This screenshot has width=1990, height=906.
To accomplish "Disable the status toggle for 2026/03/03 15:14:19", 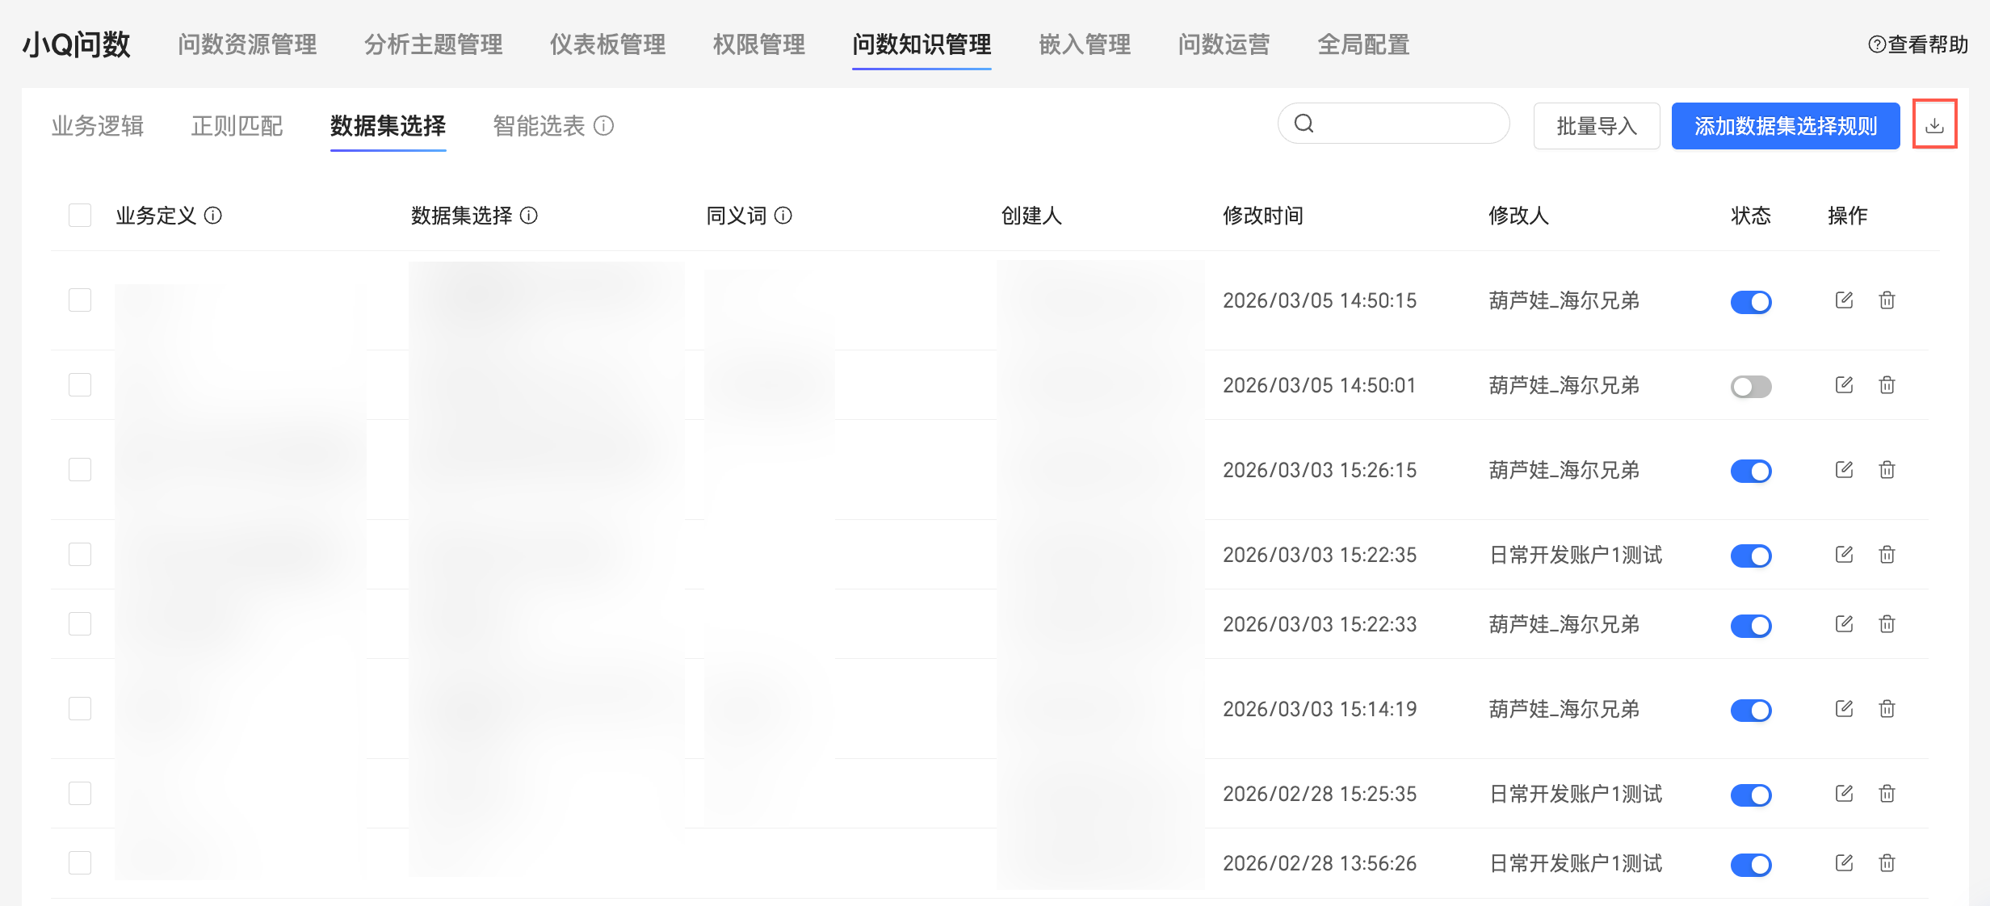I will tap(1750, 711).
